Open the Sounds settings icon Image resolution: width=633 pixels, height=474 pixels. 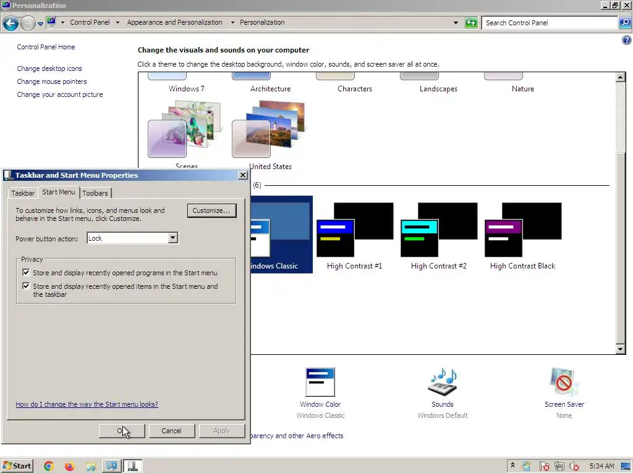click(443, 382)
